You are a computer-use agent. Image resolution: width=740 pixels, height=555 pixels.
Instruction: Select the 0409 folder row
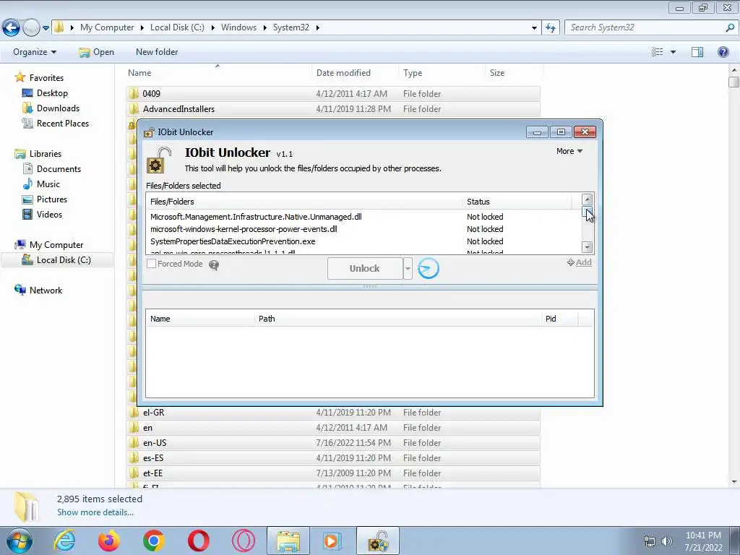coord(333,93)
